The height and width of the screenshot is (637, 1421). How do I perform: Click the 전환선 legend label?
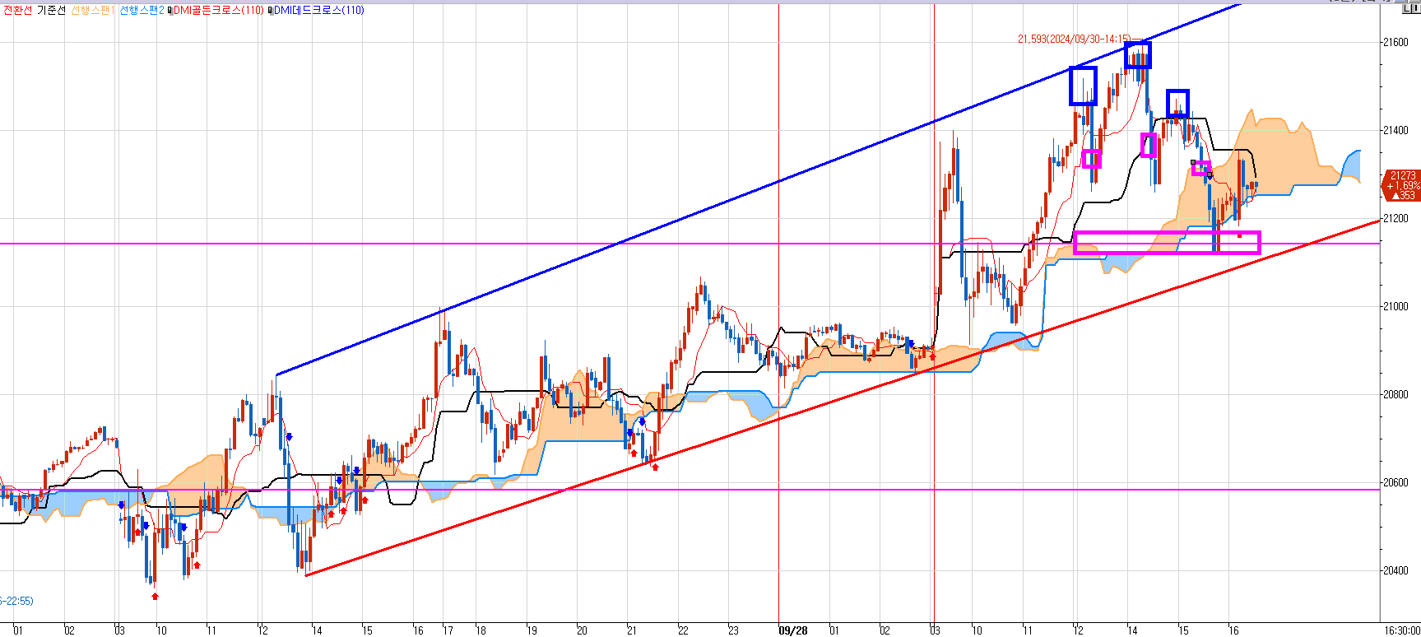16,11
